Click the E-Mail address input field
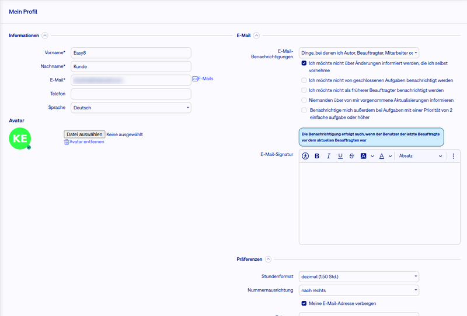 coord(131,80)
